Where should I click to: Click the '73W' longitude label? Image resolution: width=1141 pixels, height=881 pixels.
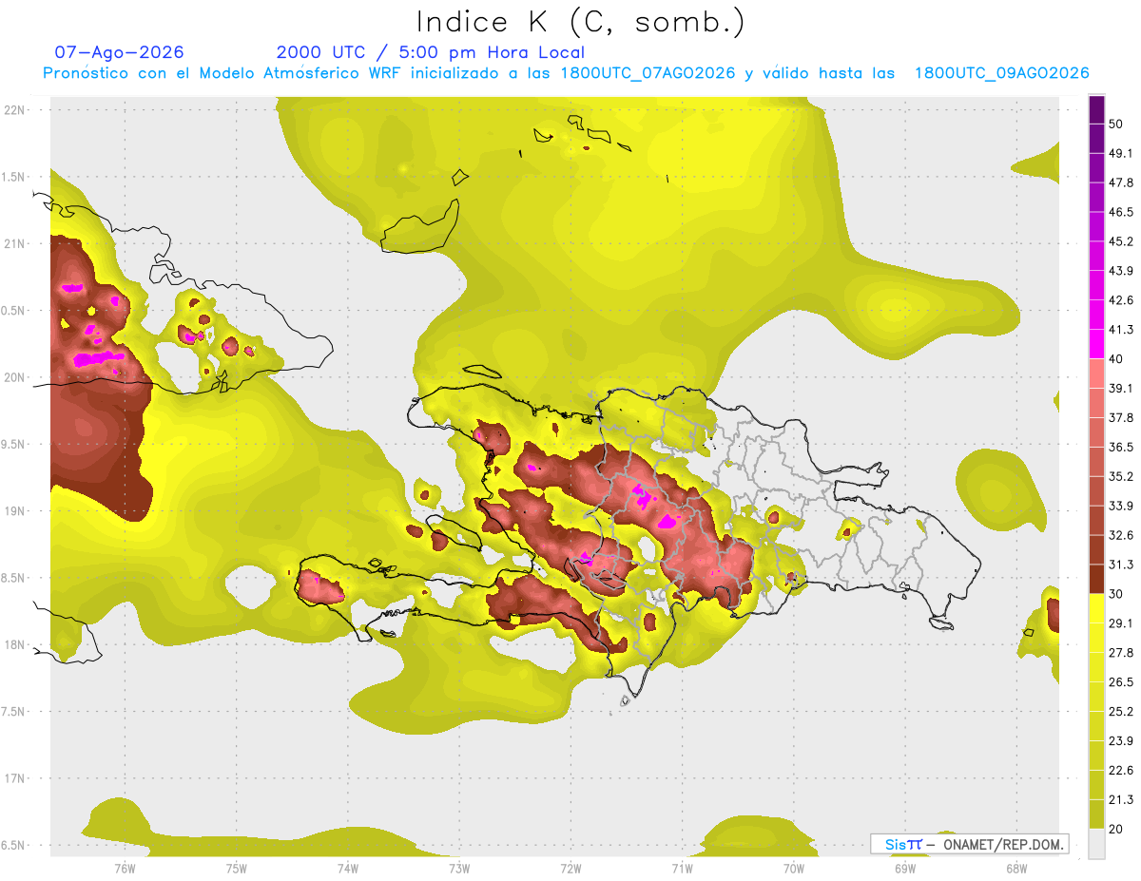coord(459,868)
